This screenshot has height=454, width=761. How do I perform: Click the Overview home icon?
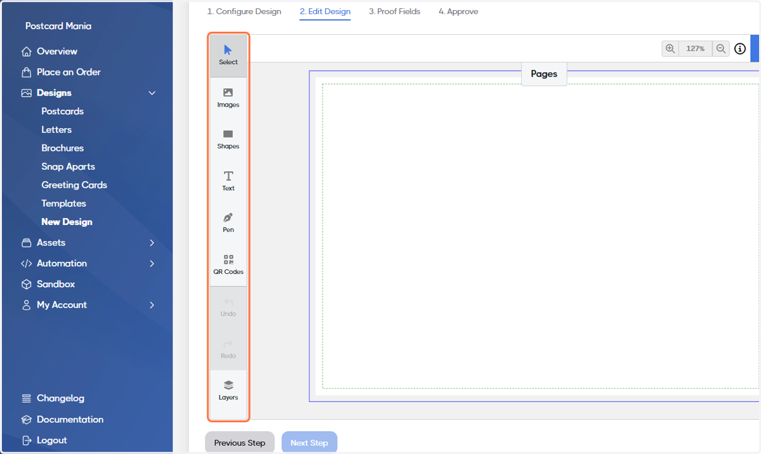26,51
